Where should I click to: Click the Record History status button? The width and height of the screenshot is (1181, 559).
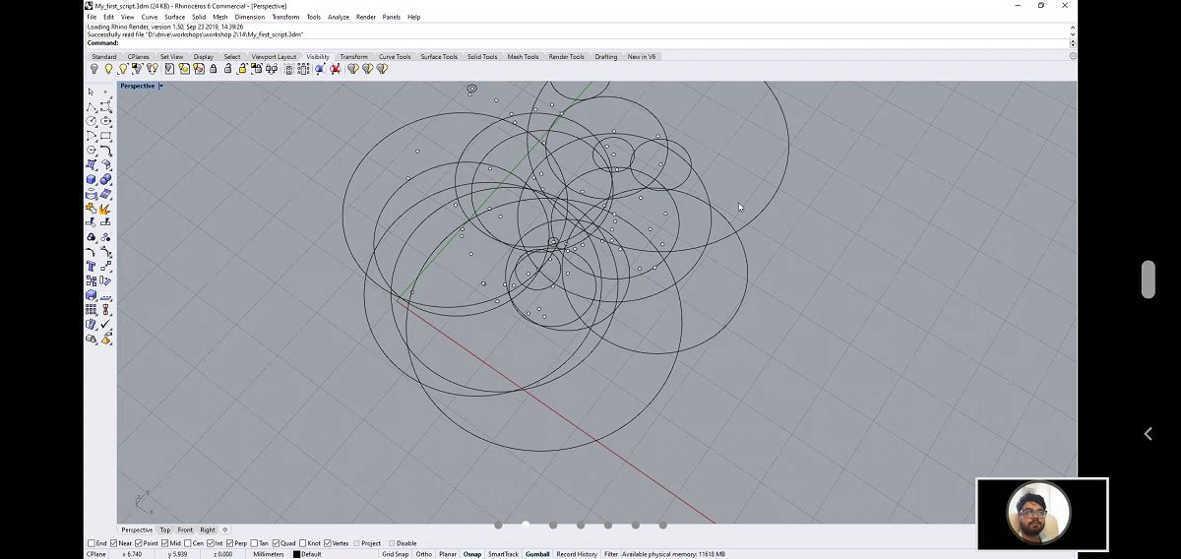(577, 554)
